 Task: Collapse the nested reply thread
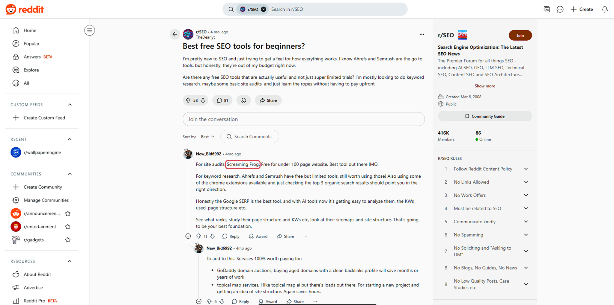[198, 301]
